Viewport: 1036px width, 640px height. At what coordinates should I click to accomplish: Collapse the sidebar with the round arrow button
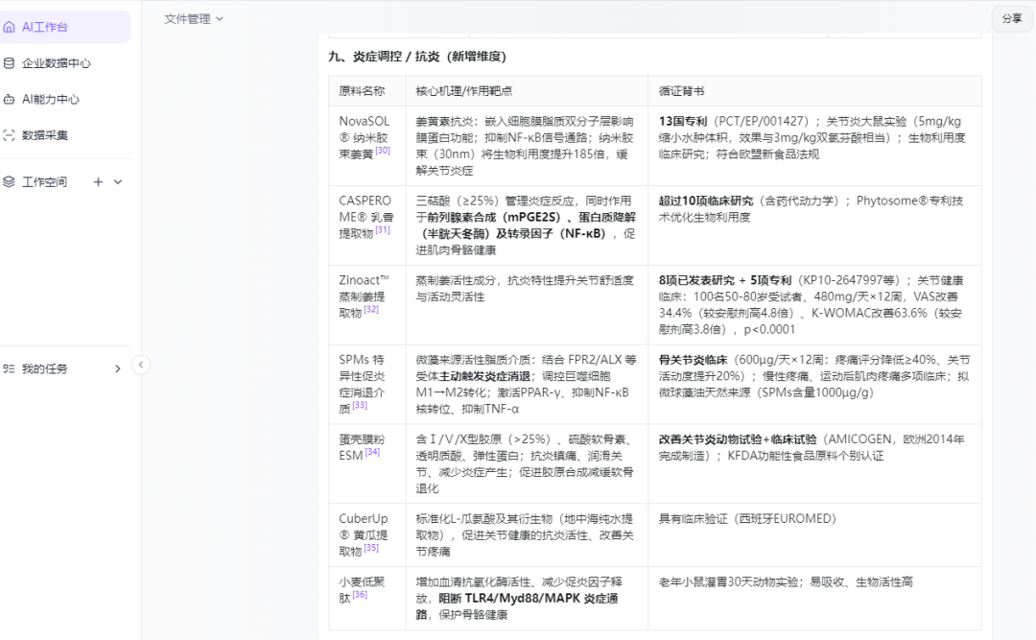[141, 365]
